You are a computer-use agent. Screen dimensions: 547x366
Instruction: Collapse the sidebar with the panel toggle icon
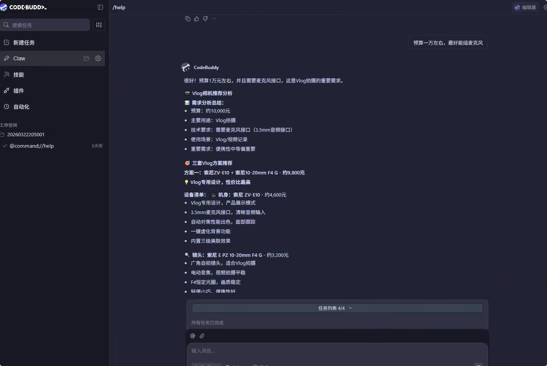[x=100, y=7]
